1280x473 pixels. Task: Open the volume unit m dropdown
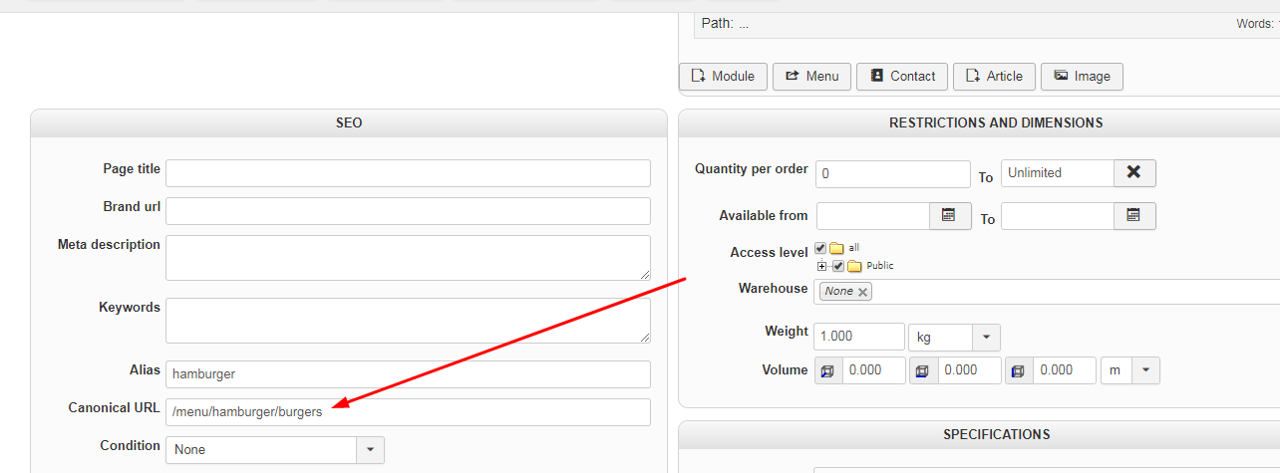[x=1130, y=370]
